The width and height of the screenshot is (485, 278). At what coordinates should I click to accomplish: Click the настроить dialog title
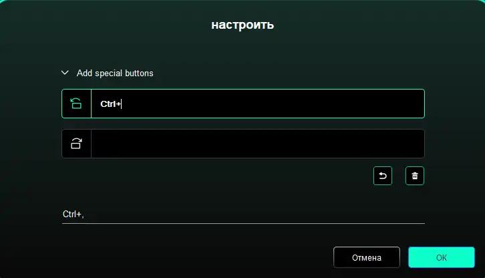tap(242, 25)
